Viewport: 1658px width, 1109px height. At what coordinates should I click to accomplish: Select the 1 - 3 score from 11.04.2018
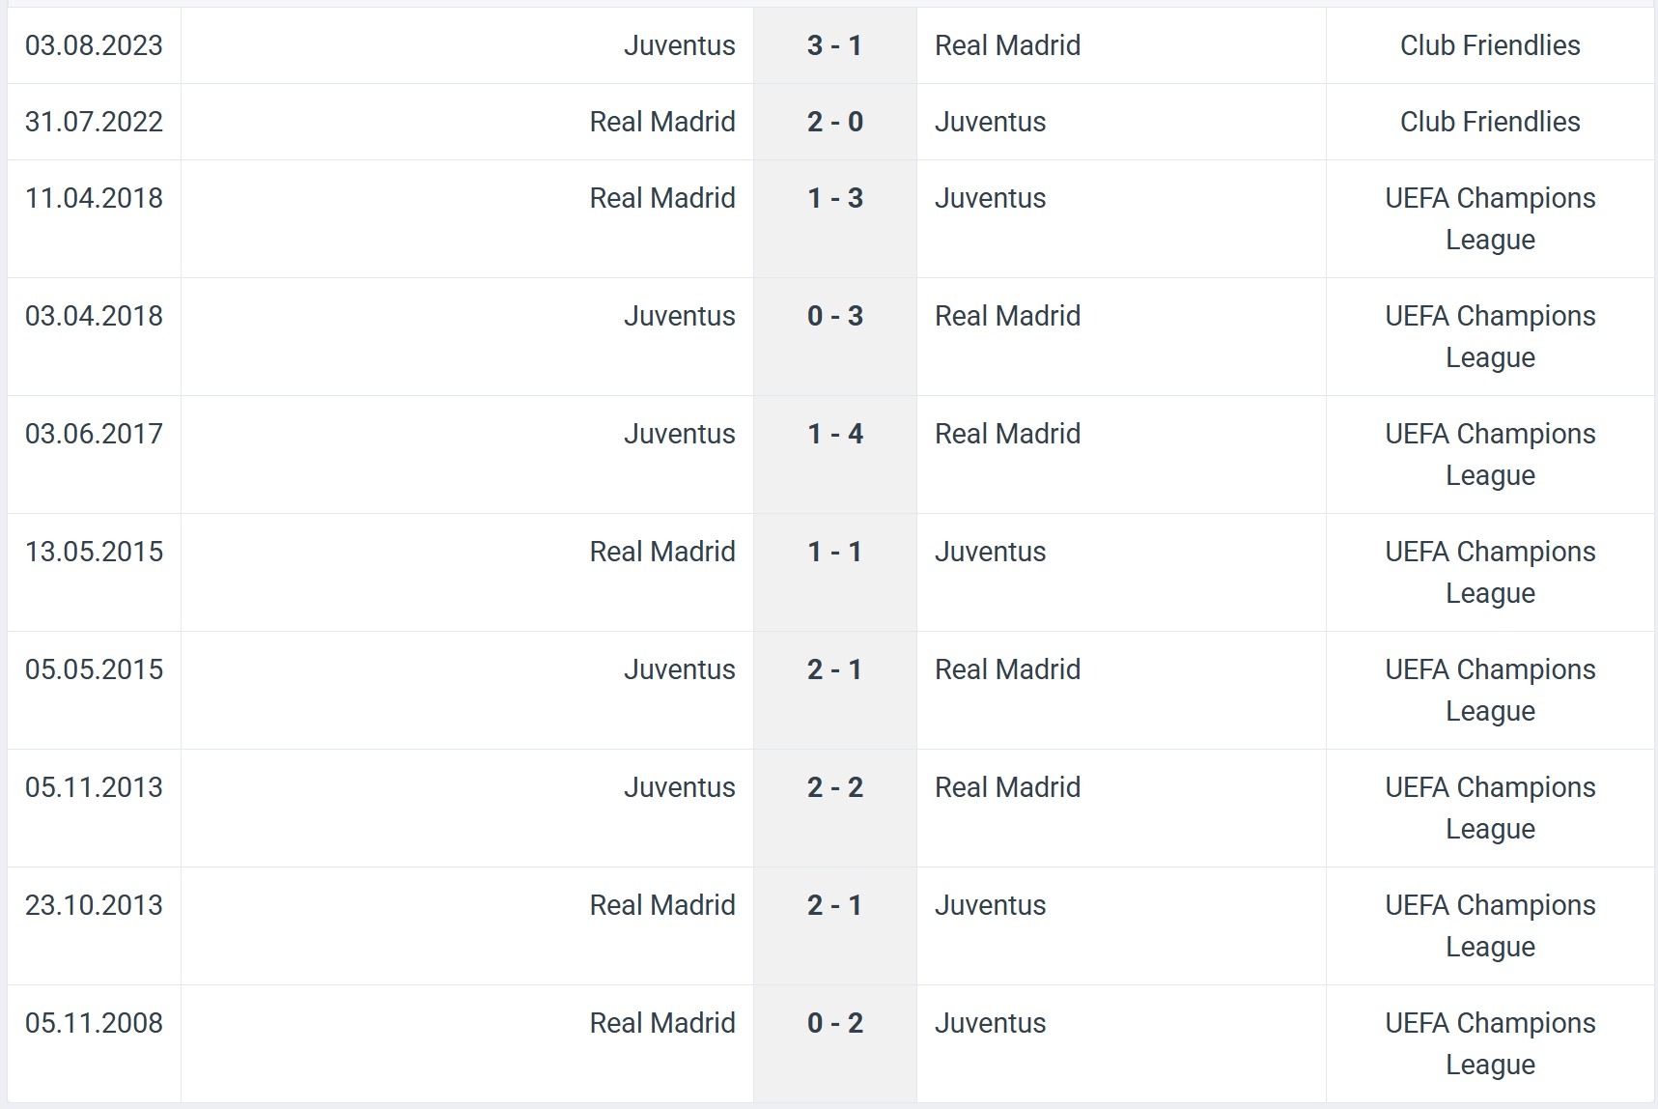tap(834, 198)
